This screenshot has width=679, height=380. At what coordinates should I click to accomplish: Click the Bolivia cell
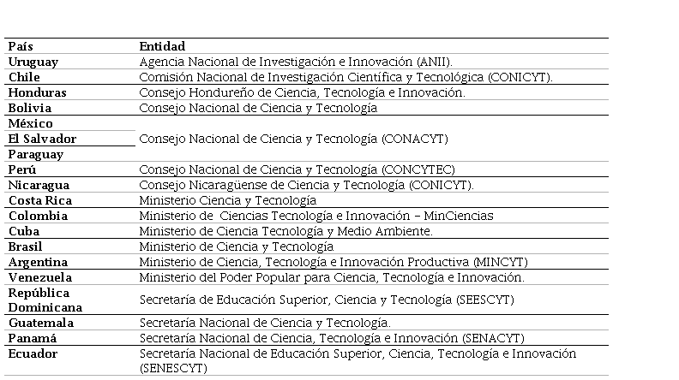pos(30,108)
